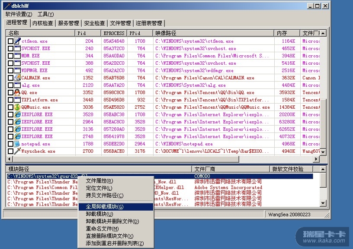The width and height of the screenshot is (353, 249).
Task: Check the QQMusic.exe checkbox
Action: pyautogui.click(x=10, y=107)
